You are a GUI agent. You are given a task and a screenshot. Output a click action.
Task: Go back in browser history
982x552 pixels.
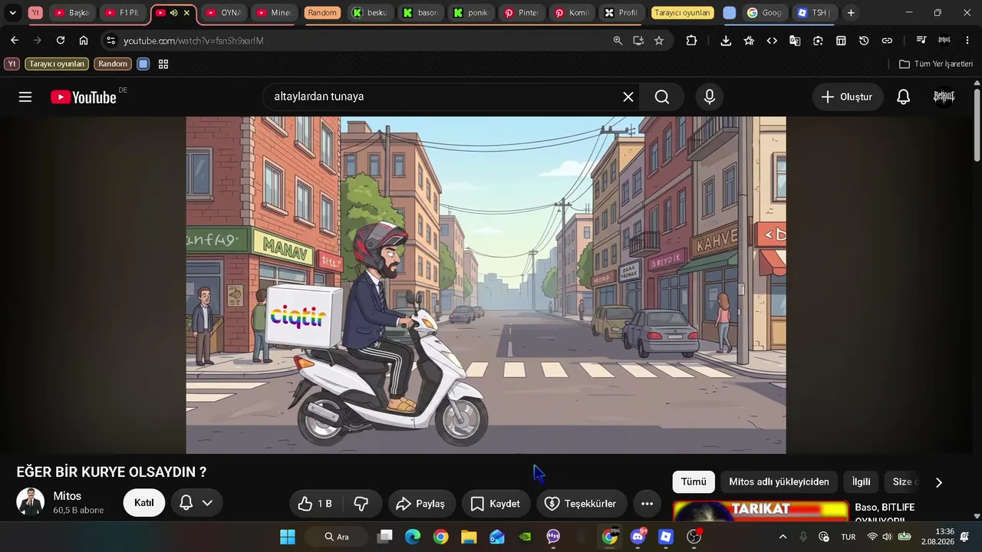click(x=15, y=41)
